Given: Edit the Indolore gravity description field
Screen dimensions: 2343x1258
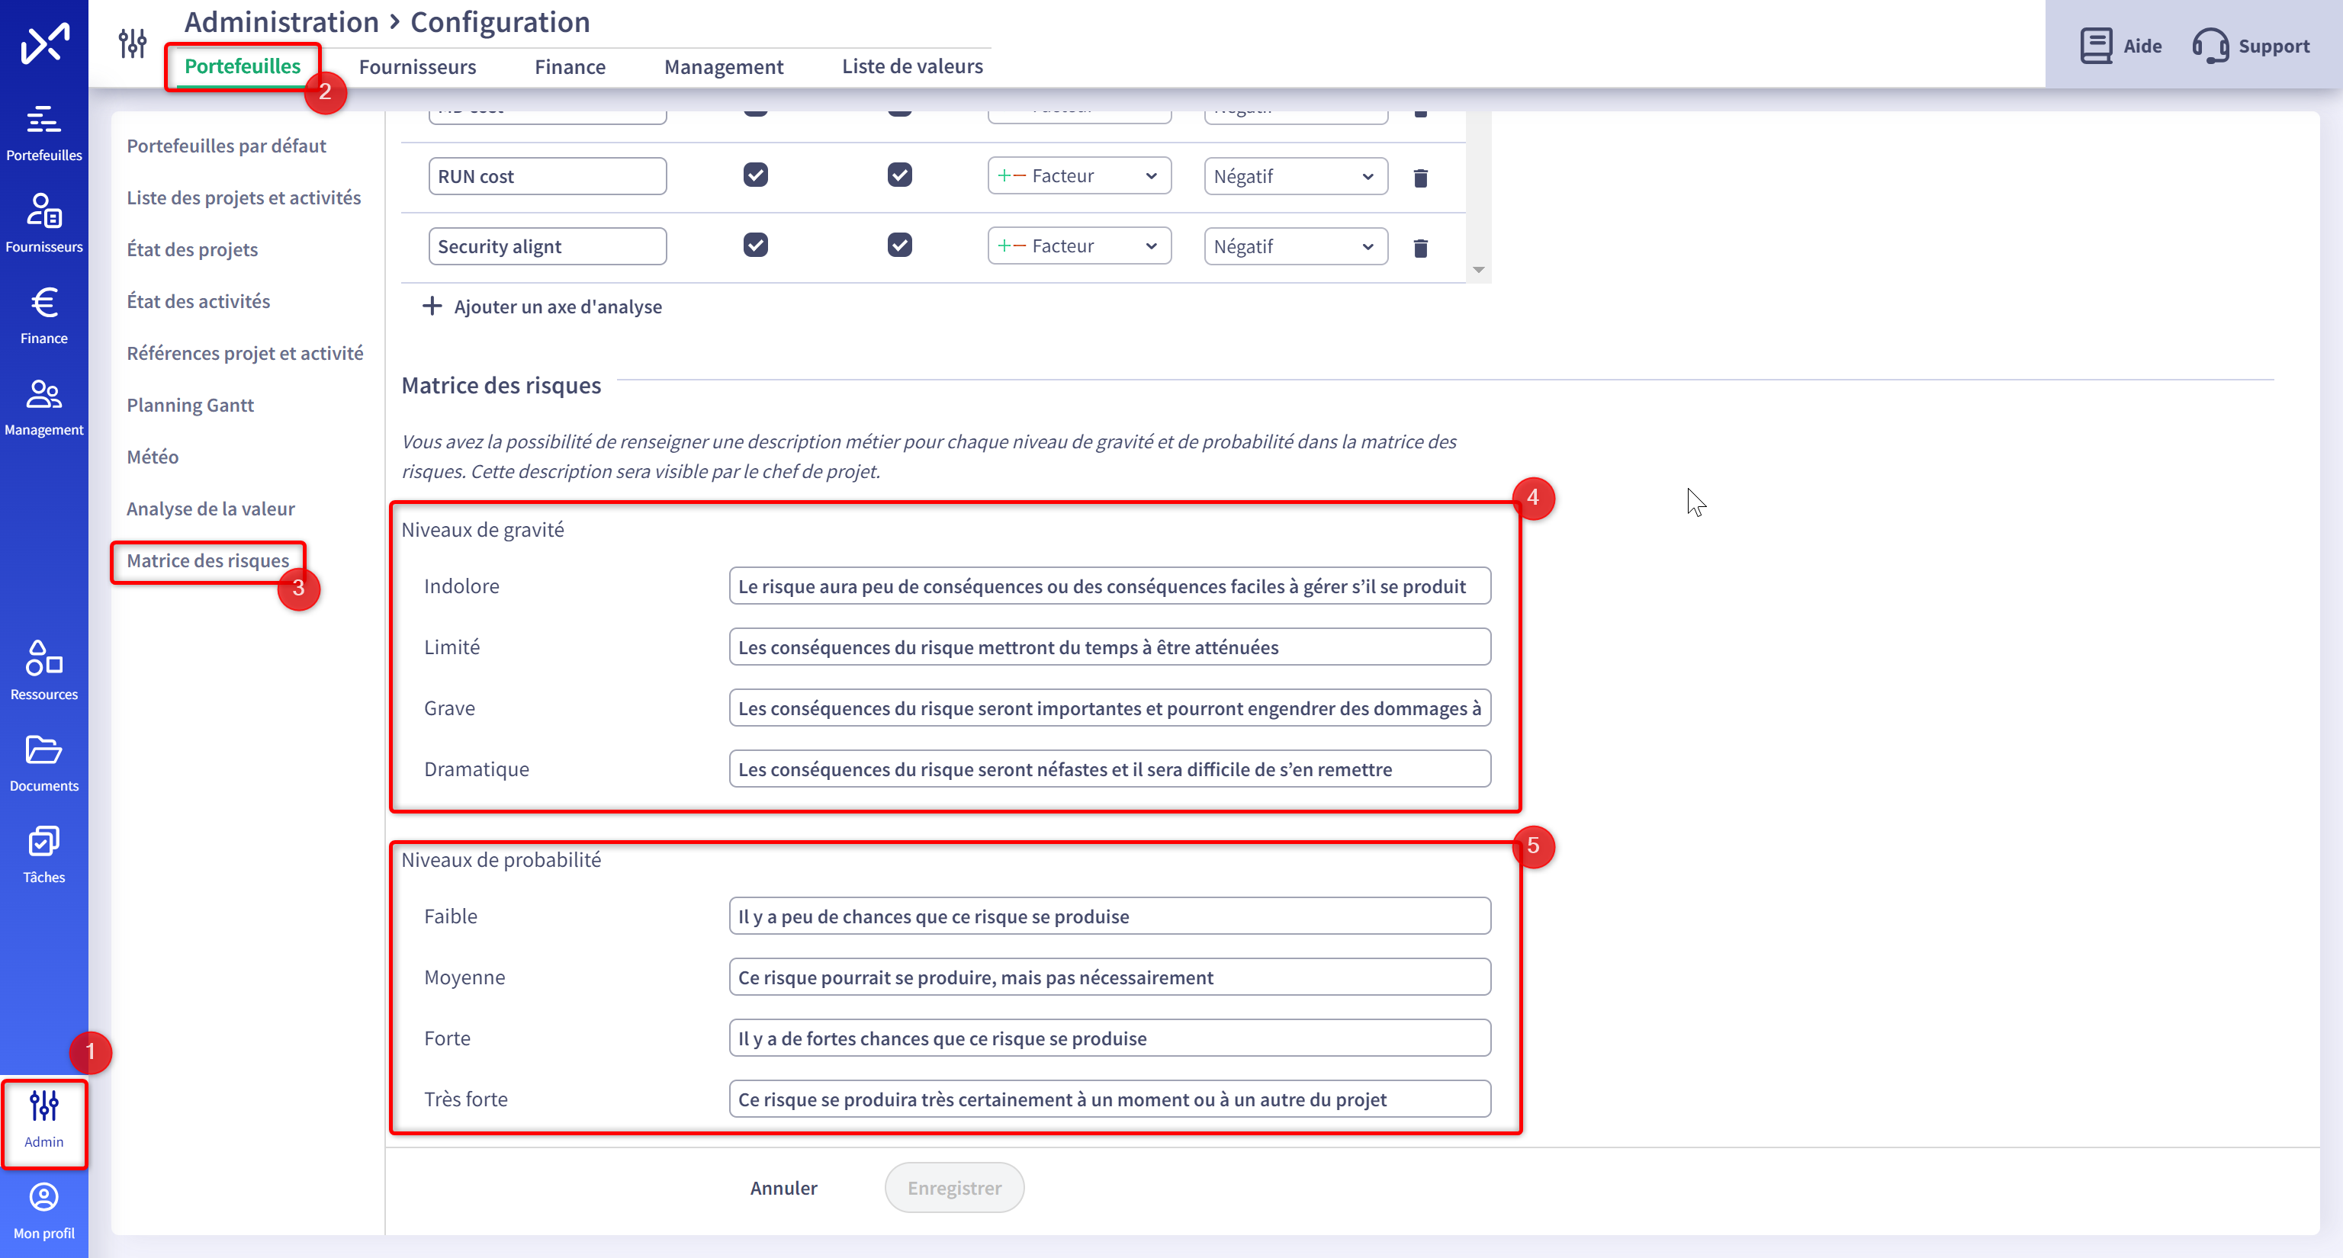Looking at the screenshot, I should 1110,586.
